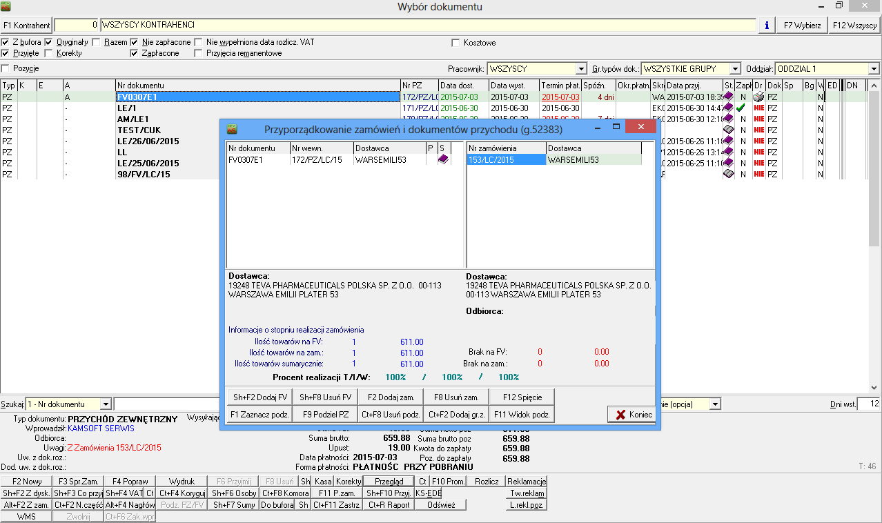The image size is (882, 523).
Task: Click the open book status icon in the TEST/CUK row
Action: (728, 130)
